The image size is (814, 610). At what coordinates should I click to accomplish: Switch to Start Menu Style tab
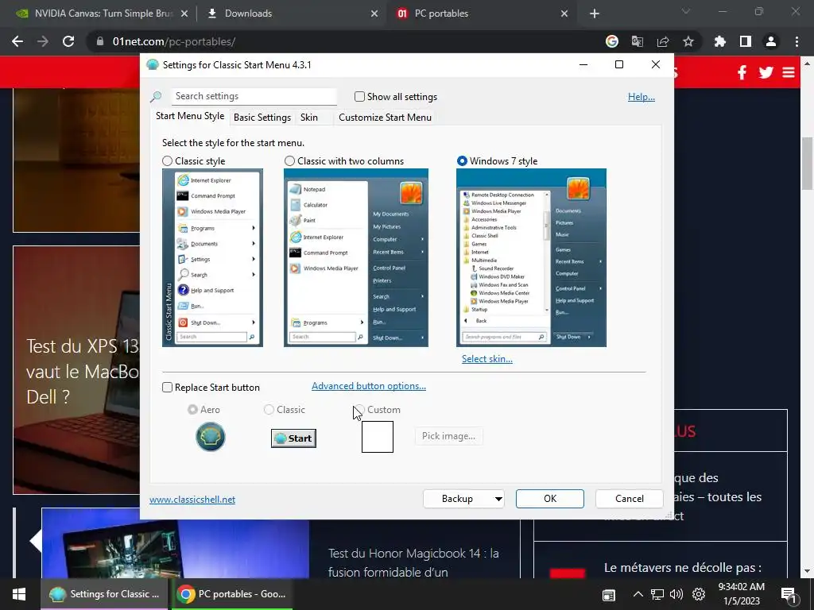pos(190,116)
